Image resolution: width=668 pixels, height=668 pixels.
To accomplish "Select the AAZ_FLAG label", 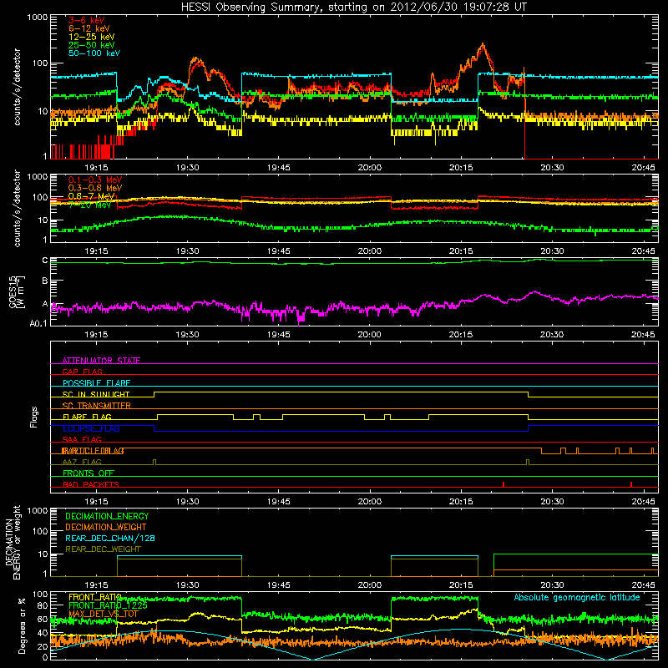I will 82,462.
